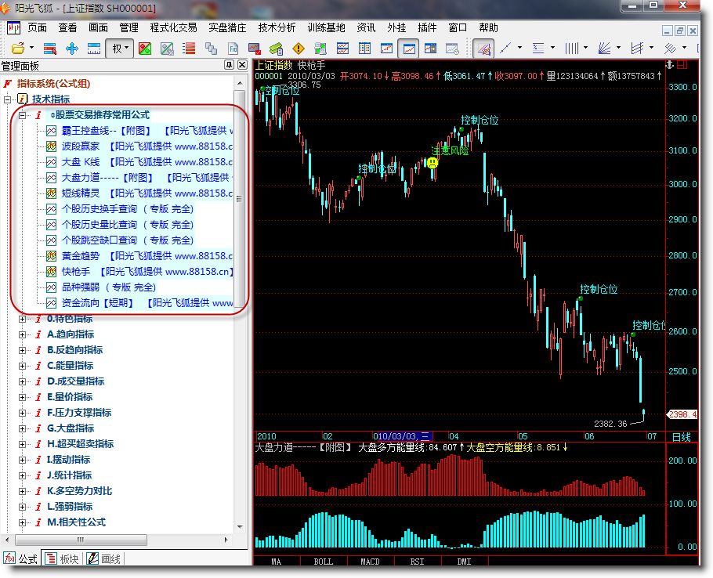The image size is (713, 578).
Task: Select 黄金趋势 formula in the list
Action: pyautogui.click(x=81, y=256)
